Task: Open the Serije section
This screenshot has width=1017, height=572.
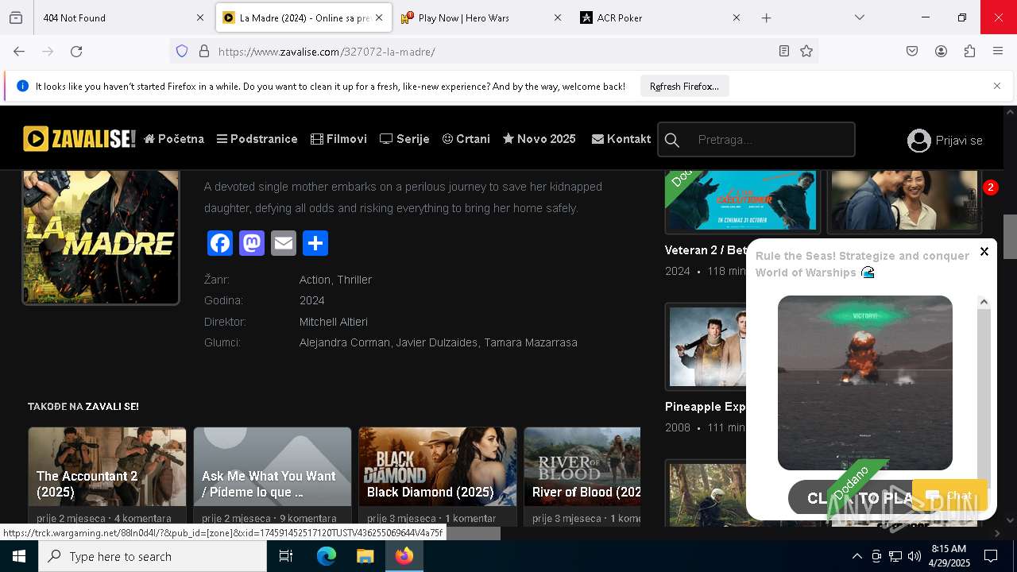Action: point(404,139)
